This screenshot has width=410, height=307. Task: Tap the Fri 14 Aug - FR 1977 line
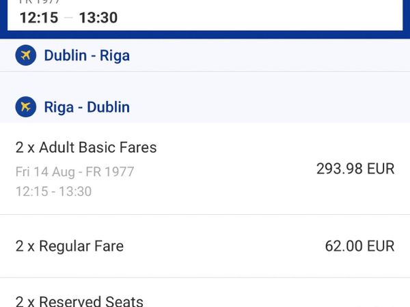click(x=74, y=172)
